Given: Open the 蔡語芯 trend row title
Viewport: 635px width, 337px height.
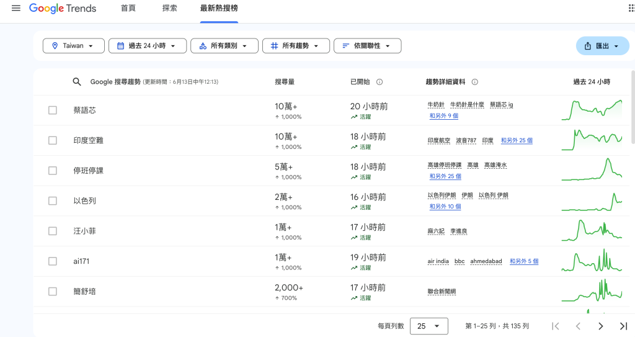Looking at the screenshot, I should point(84,110).
